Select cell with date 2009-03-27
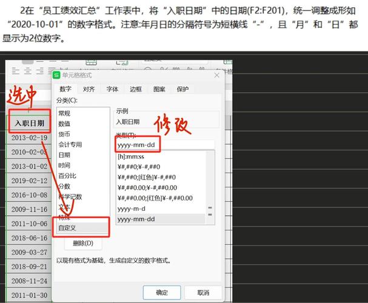368x303 pixels. (29, 252)
